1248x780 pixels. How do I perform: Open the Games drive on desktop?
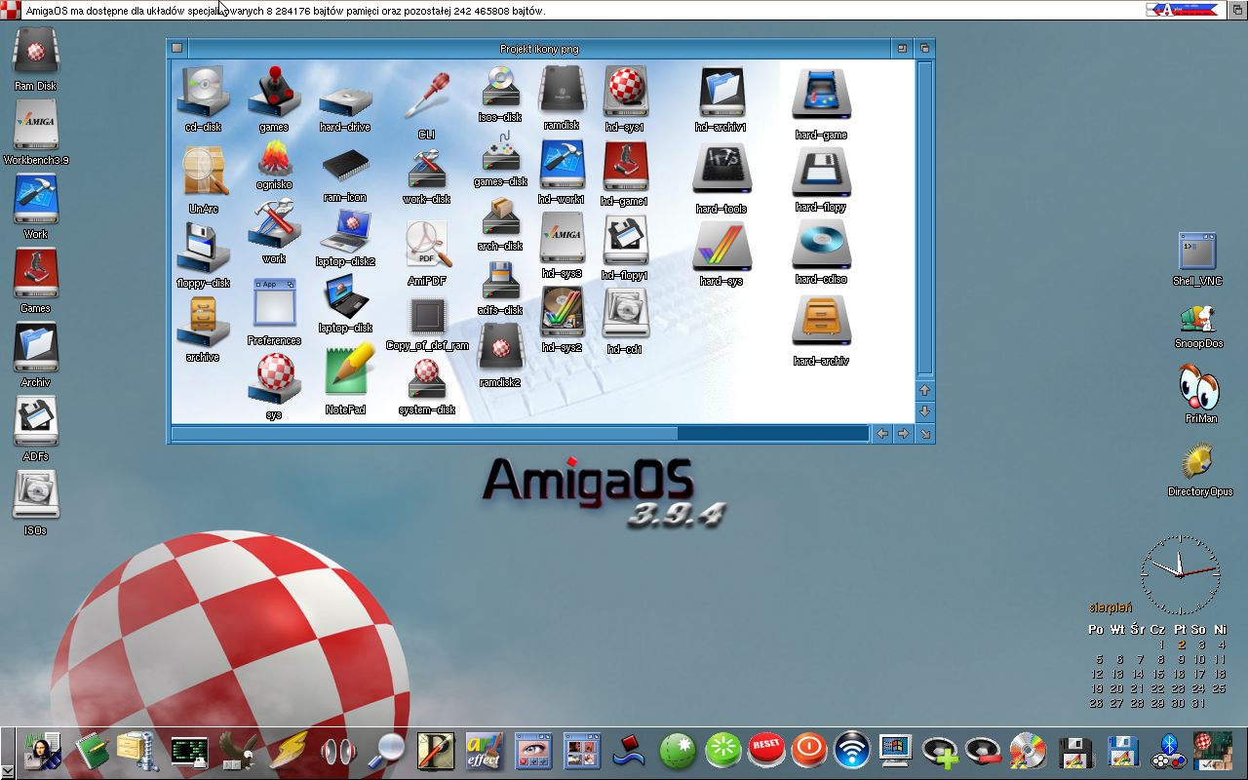pyautogui.click(x=35, y=274)
